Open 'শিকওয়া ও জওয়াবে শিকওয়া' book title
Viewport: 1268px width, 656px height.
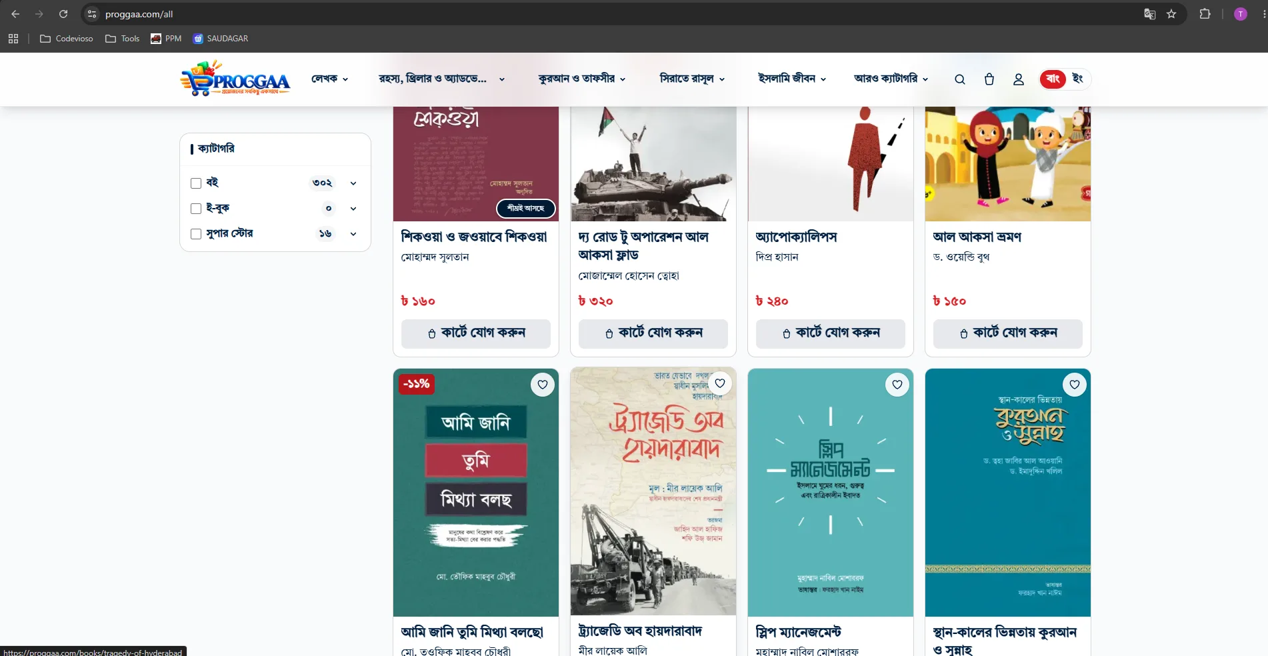[474, 237]
